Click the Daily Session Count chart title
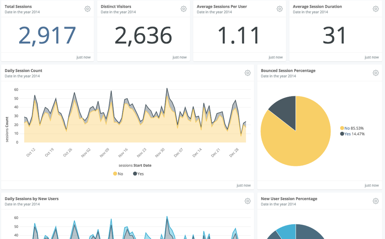Image resolution: width=385 pixels, height=239 pixels. tap(24, 71)
